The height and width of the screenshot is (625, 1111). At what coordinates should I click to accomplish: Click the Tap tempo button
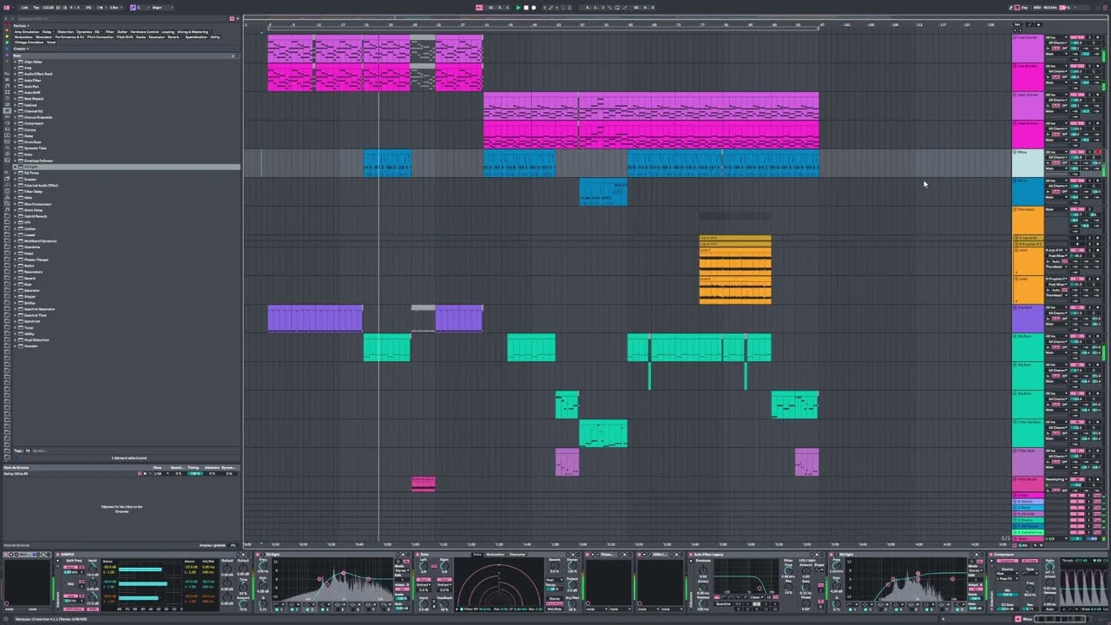pos(36,7)
